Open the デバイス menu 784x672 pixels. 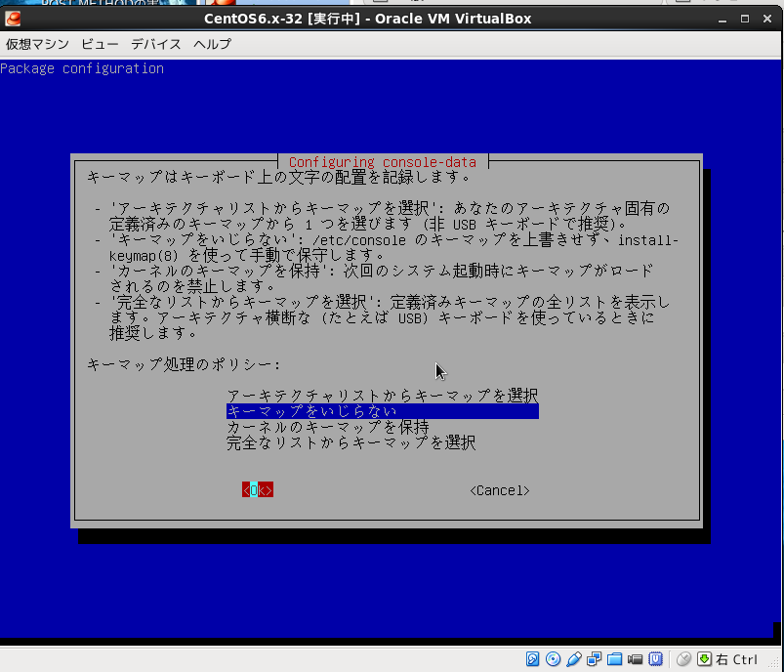point(156,44)
